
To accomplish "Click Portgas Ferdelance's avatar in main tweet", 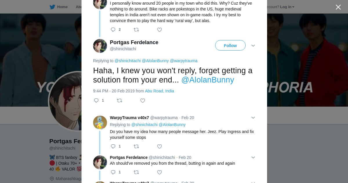I will coord(100,46).
